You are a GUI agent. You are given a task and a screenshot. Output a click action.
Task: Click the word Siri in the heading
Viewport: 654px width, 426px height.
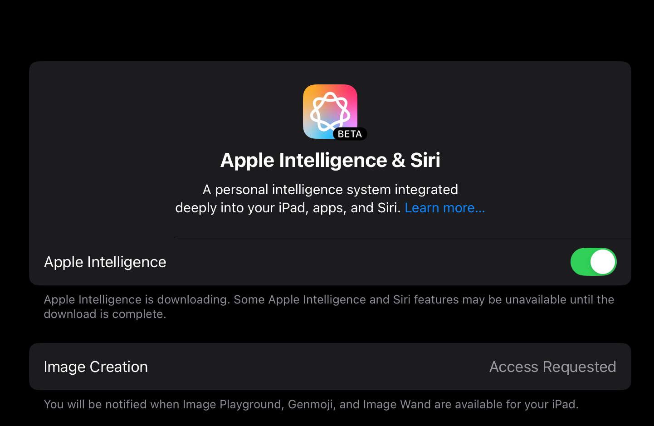[x=425, y=160]
